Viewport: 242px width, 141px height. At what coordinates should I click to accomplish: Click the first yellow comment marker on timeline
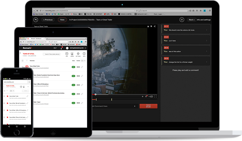pyautogui.click(x=96, y=100)
